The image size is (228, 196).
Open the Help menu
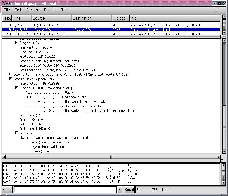click(x=219, y=10)
